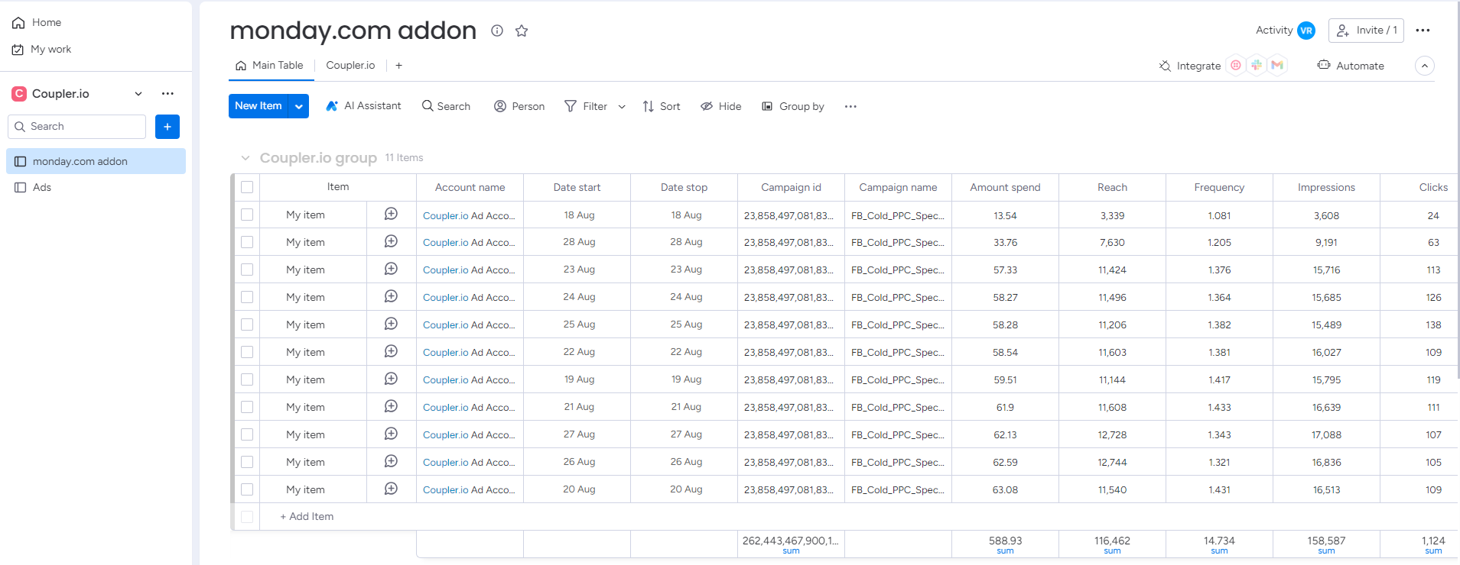1460x565 pixels.
Task: Open the New Item dropdown arrow
Action: point(299,106)
